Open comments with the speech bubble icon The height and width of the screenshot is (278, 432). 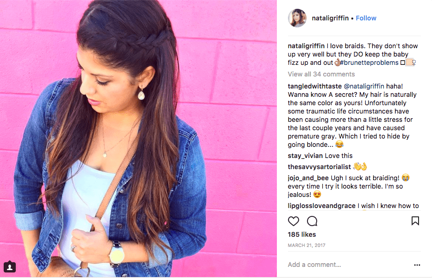[312, 221]
